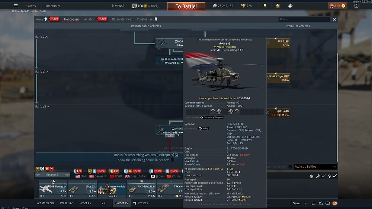Switch to the 3.7 preset
This screenshot has width=372, height=209.
pos(103,203)
